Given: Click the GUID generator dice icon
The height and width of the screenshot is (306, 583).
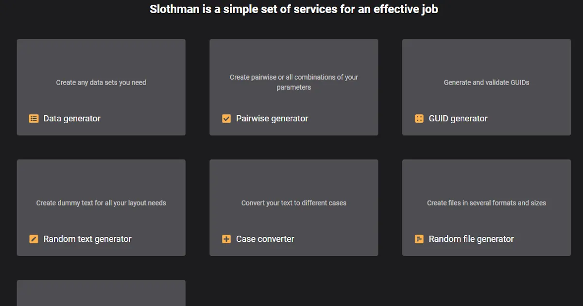Looking at the screenshot, I should pos(419,119).
